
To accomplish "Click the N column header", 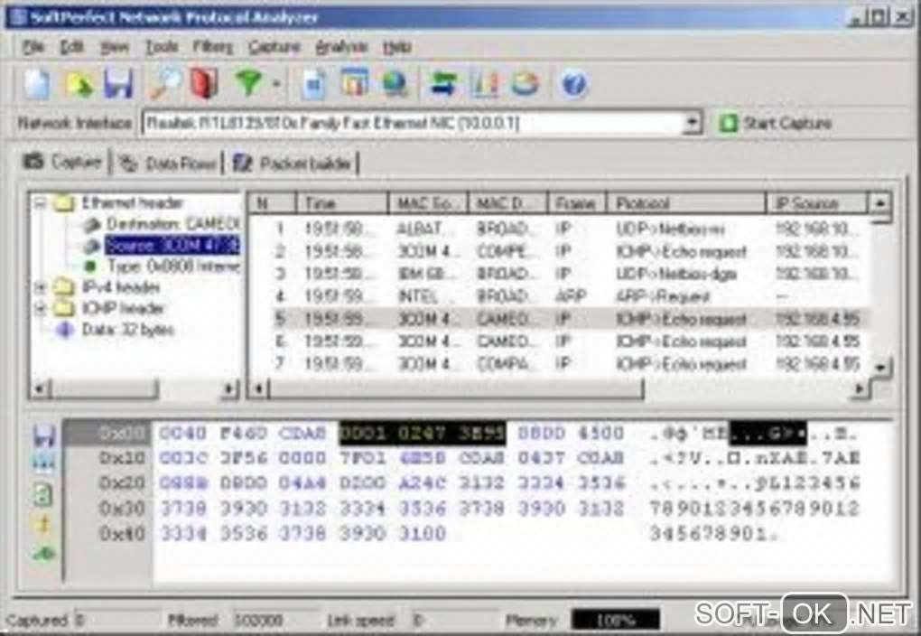I will coord(272,203).
